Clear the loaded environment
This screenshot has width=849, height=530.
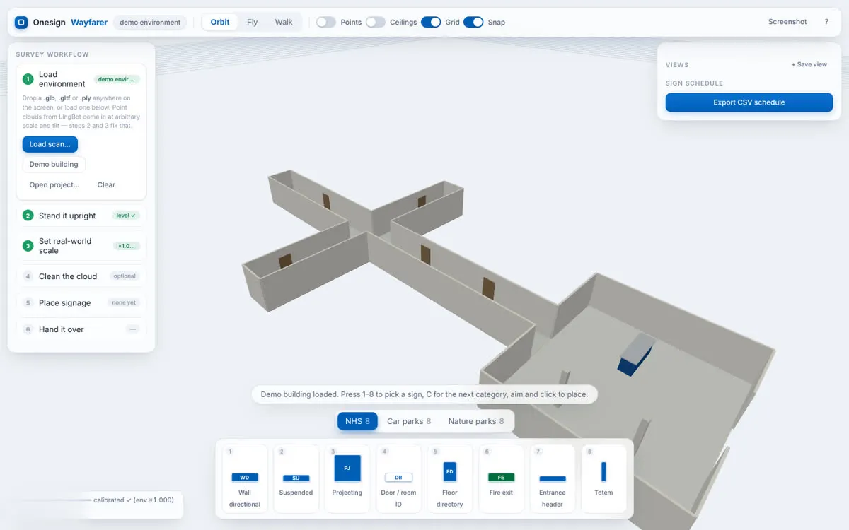(106, 184)
